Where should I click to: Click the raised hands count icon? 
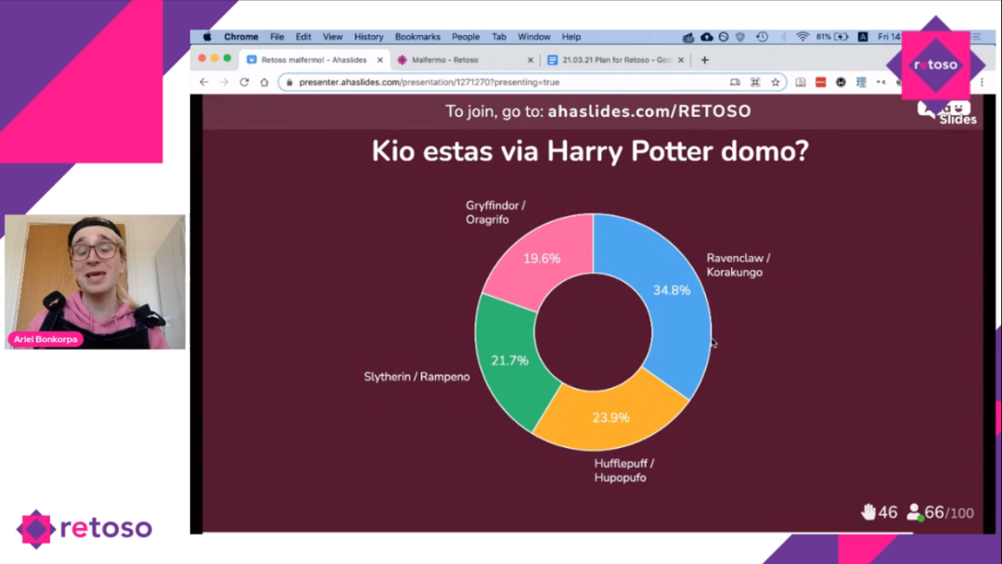pyautogui.click(x=867, y=512)
